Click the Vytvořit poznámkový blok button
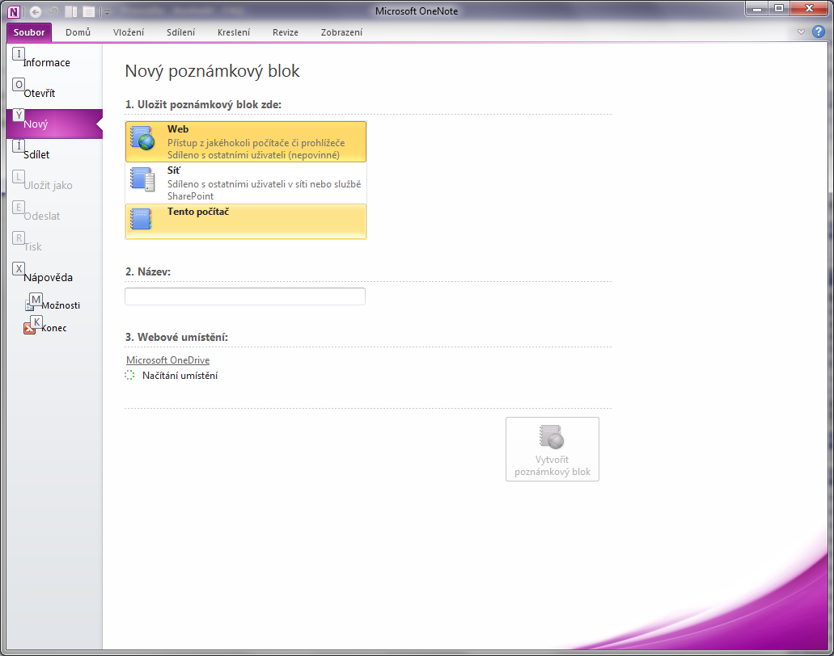 pos(552,449)
